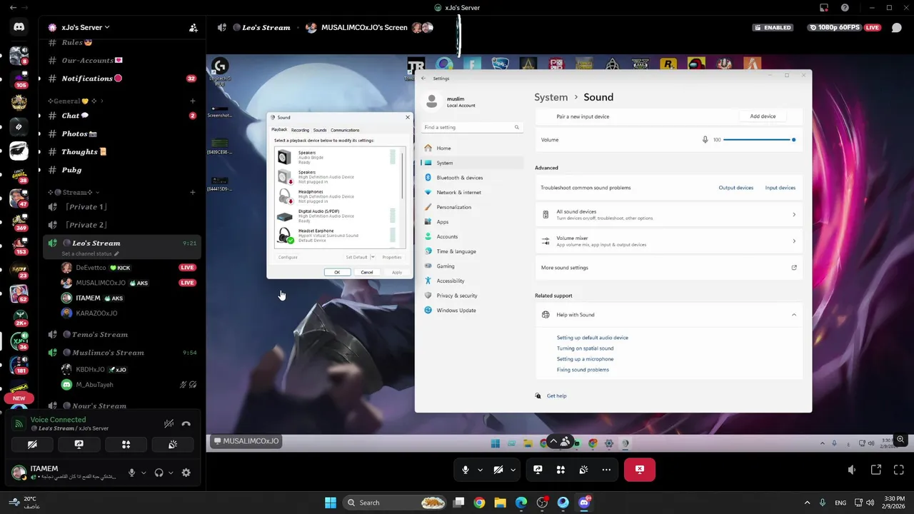Screen dimensions: 914x514
Task: Pop out the stream window
Action: click(876, 470)
